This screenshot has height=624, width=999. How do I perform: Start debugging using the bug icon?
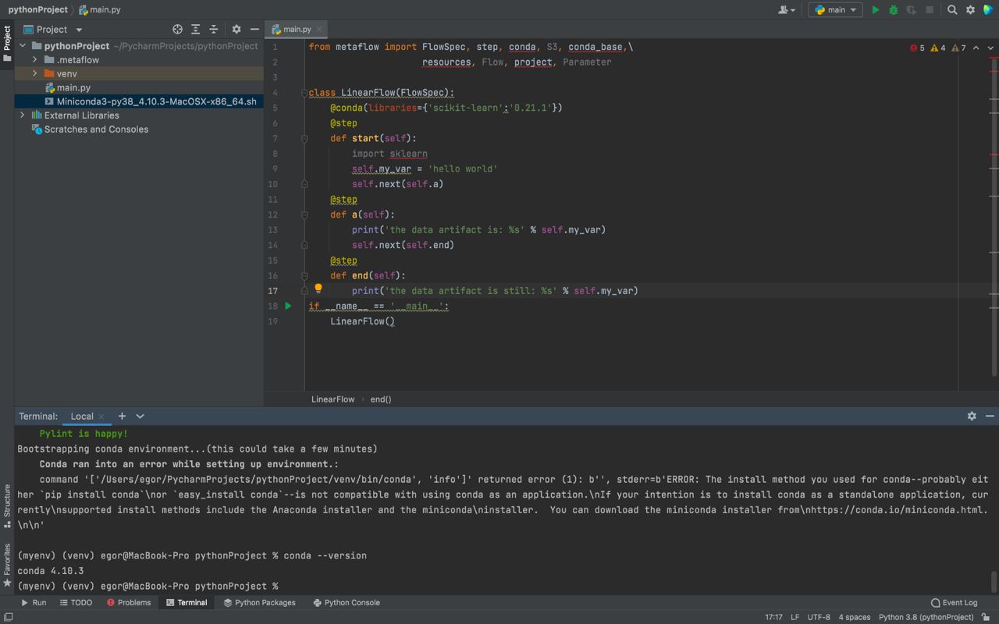[892, 10]
